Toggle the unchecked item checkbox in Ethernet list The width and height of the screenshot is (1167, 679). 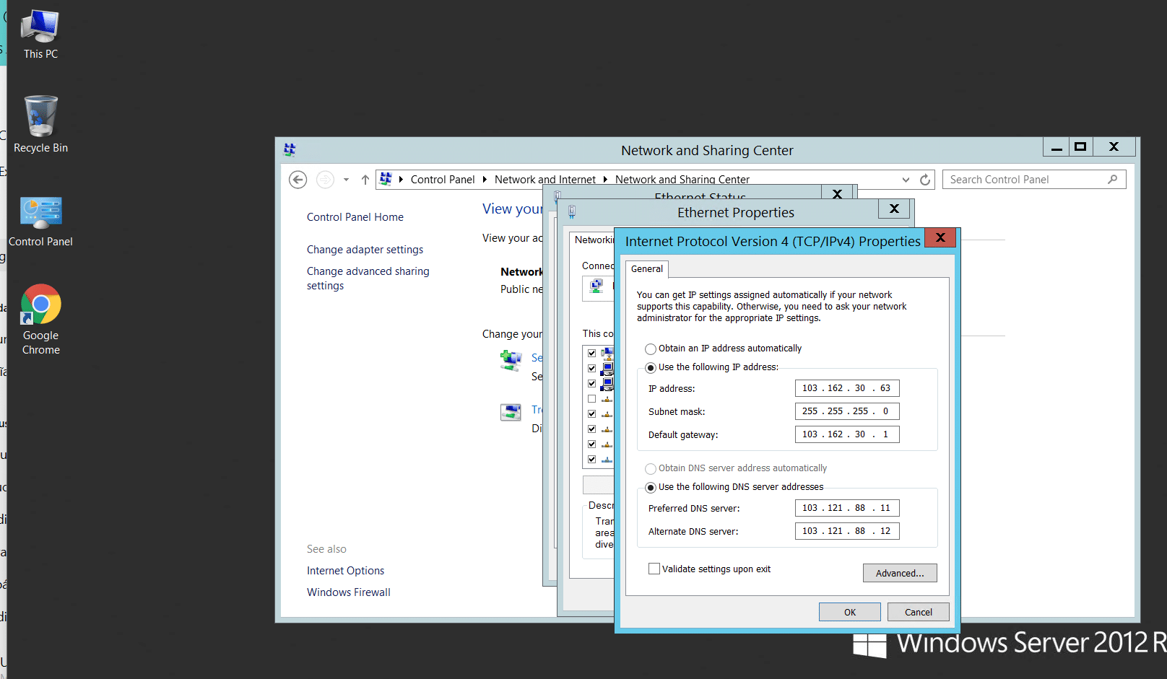click(591, 398)
